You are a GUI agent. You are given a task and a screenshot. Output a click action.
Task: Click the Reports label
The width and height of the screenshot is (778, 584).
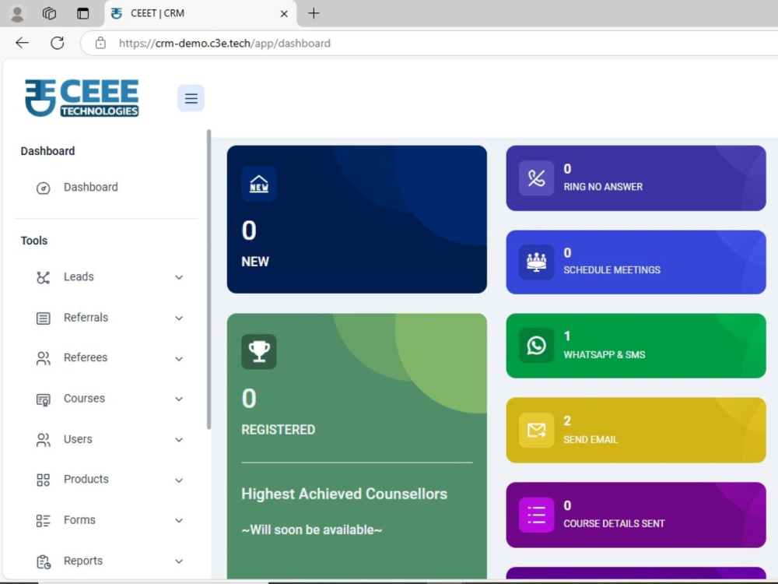[83, 561]
